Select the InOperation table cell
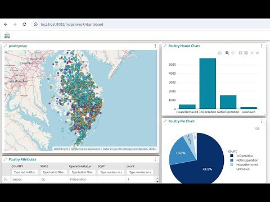 coord(82,179)
